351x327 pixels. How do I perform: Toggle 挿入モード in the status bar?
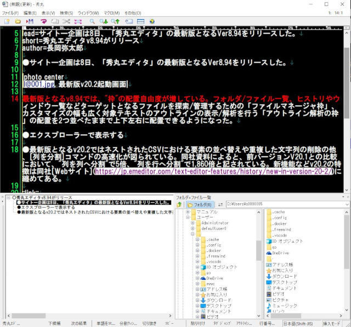[x=331, y=323]
